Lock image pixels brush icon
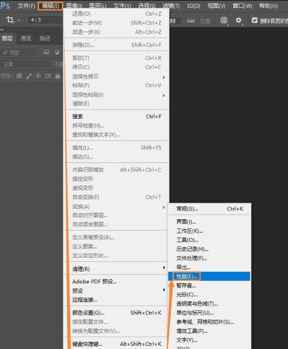The width and height of the screenshot is (288, 349). tap(29, 76)
